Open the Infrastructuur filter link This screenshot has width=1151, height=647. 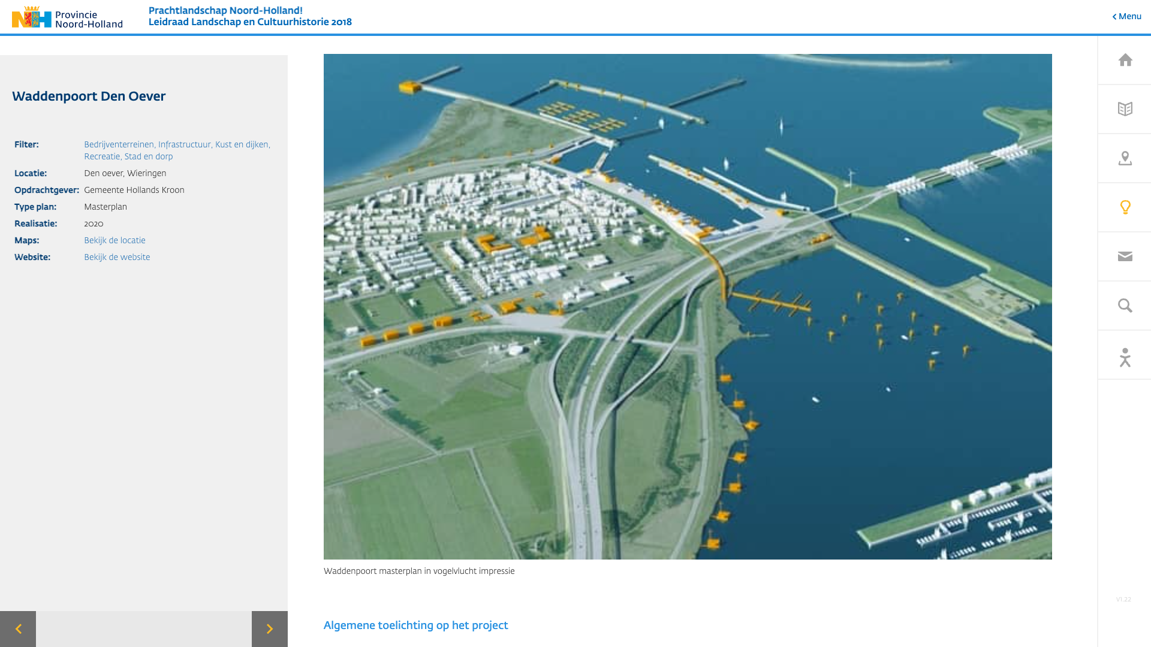click(x=184, y=144)
